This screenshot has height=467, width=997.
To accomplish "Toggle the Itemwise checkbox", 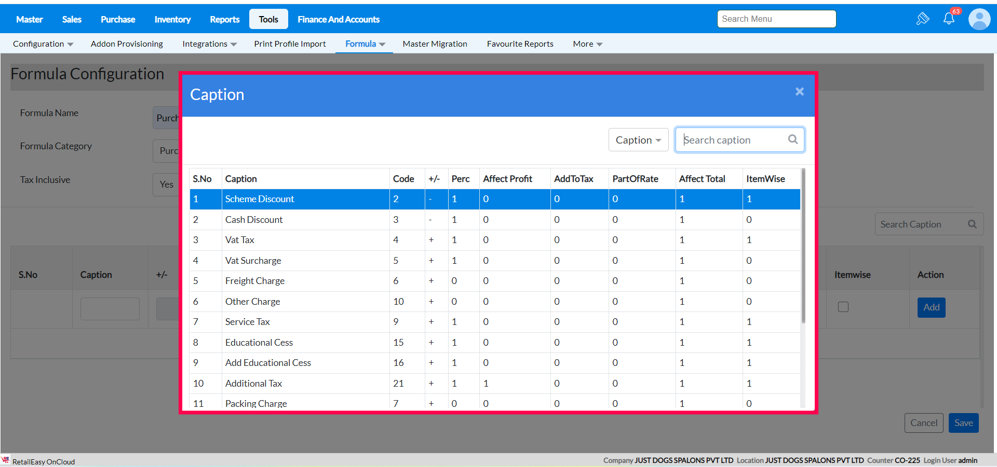I will [x=843, y=307].
